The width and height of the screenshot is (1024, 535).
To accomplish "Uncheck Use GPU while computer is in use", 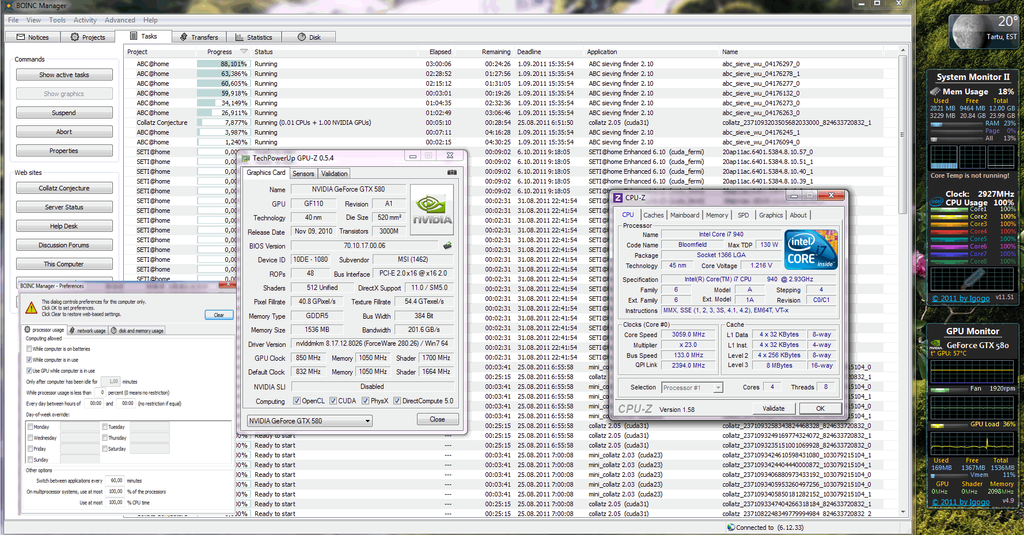I will coord(29,371).
